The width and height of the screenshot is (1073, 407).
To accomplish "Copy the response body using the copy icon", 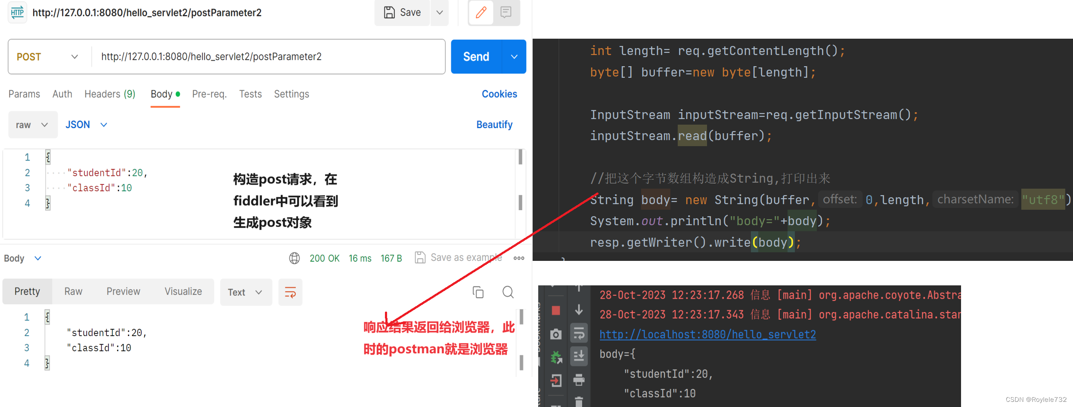I will pos(478,292).
